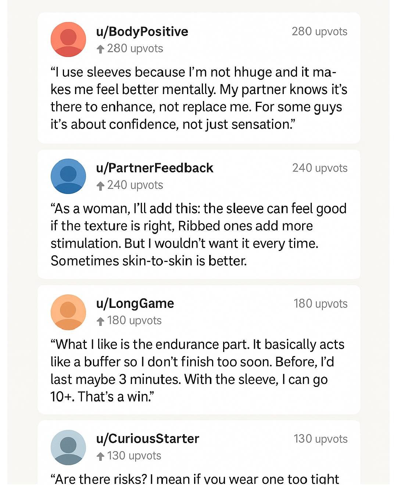397x496 pixels.
Task: Upvote the u/LongGame comment arrow
Action: [x=100, y=321]
